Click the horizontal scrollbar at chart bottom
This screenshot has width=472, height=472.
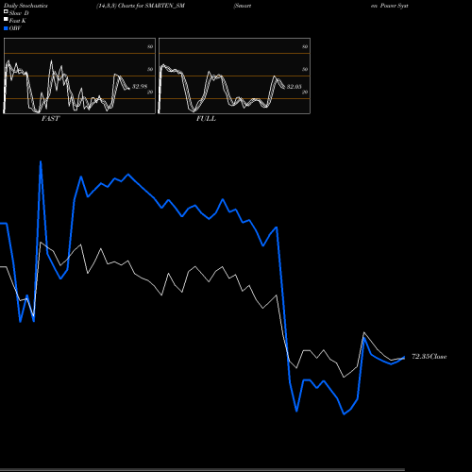202,470
